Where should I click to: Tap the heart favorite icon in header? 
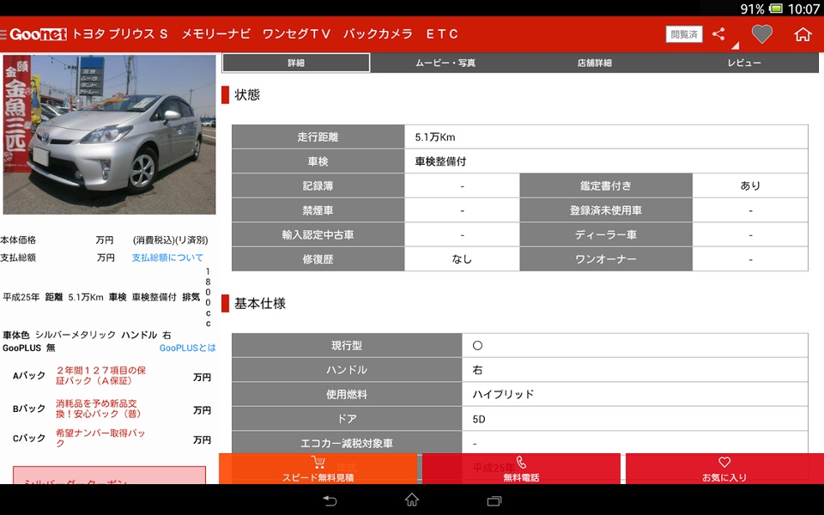tap(761, 34)
